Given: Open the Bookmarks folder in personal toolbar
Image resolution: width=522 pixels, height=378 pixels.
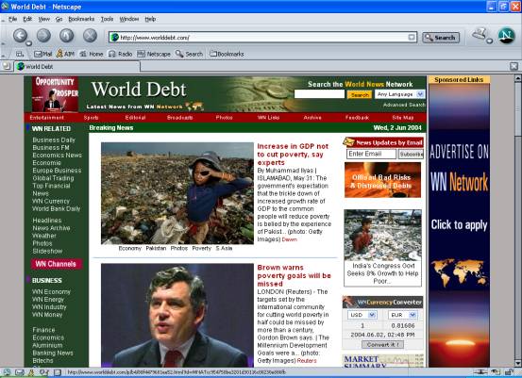Looking at the screenshot, I should click(x=227, y=54).
